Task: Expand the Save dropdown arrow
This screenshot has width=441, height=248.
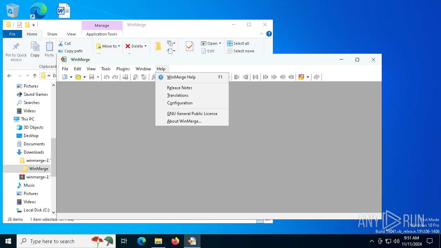Action: pos(98,77)
